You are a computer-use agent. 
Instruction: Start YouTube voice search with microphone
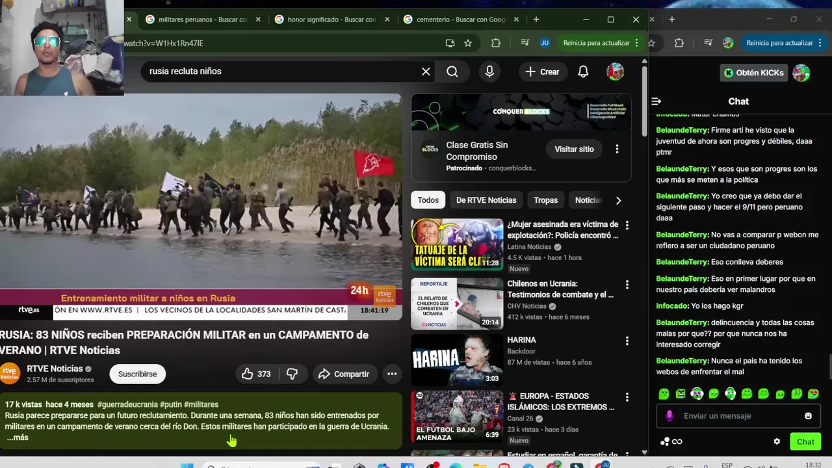point(489,71)
